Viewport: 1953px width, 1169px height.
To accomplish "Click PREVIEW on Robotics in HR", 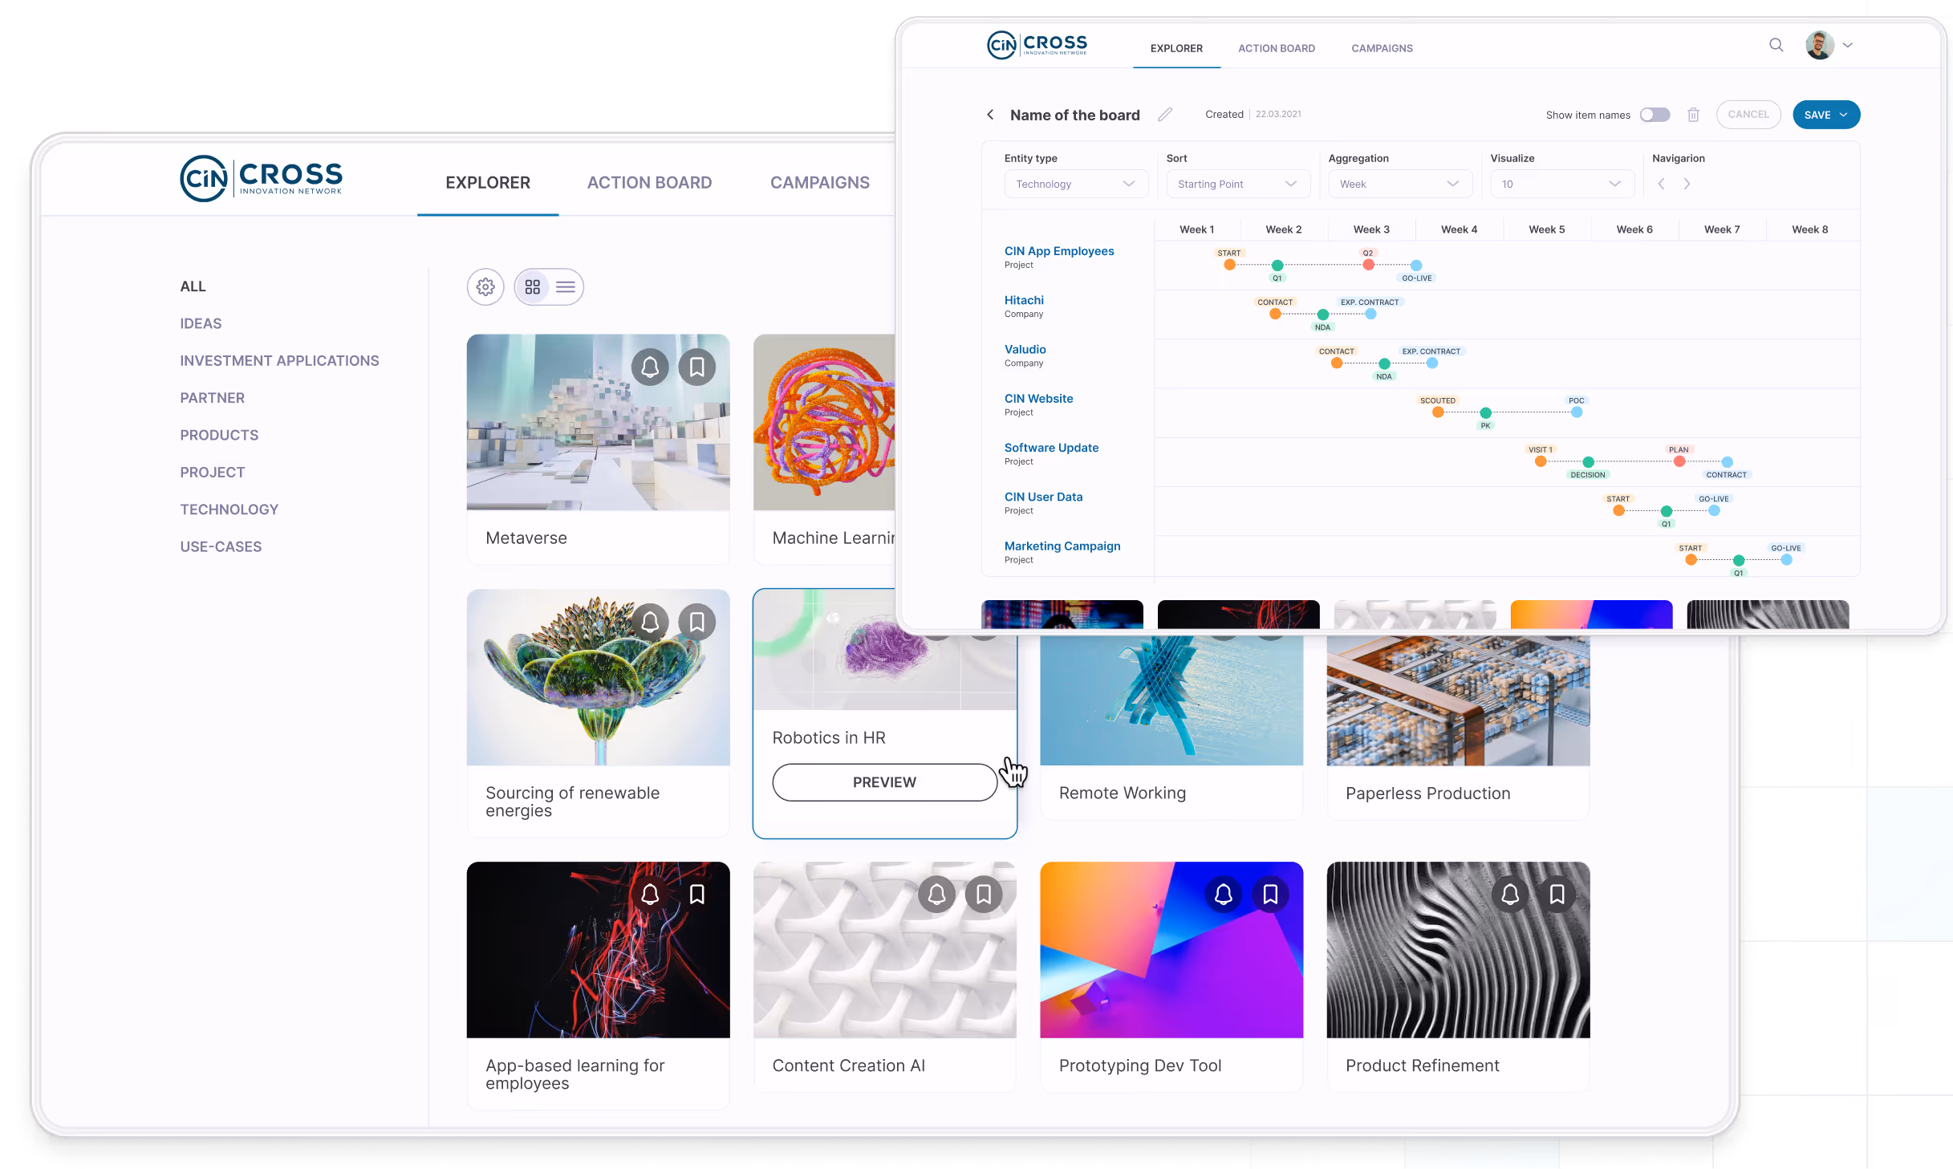I will coord(884,781).
